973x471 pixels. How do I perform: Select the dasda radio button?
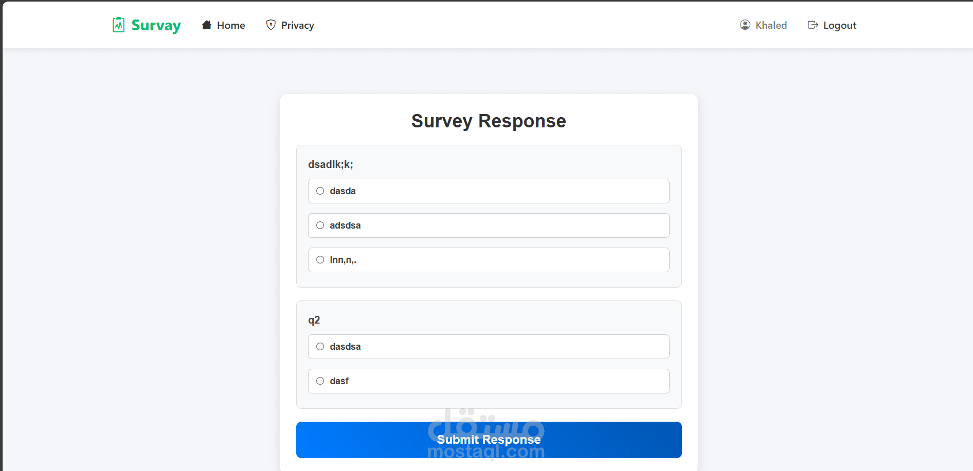[x=320, y=191]
